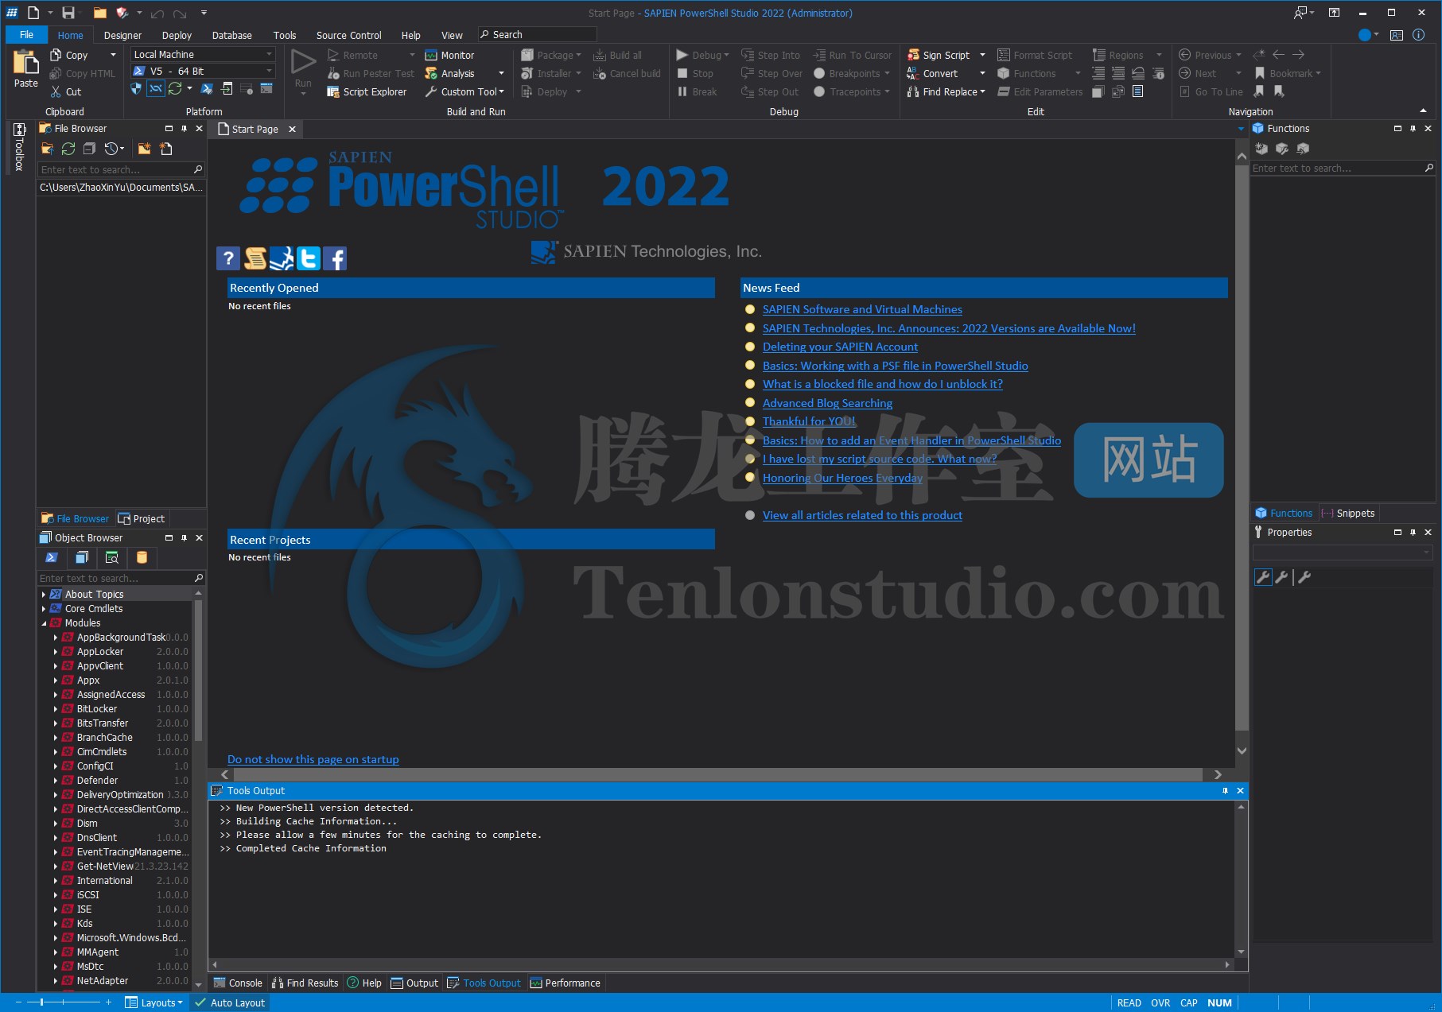
Task: Click the Monitor performance button
Action: [x=449, y=55]
